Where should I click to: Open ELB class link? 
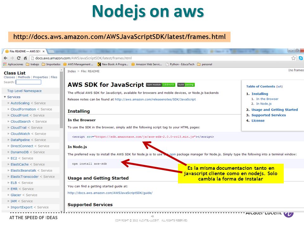[x=14, y=183]
